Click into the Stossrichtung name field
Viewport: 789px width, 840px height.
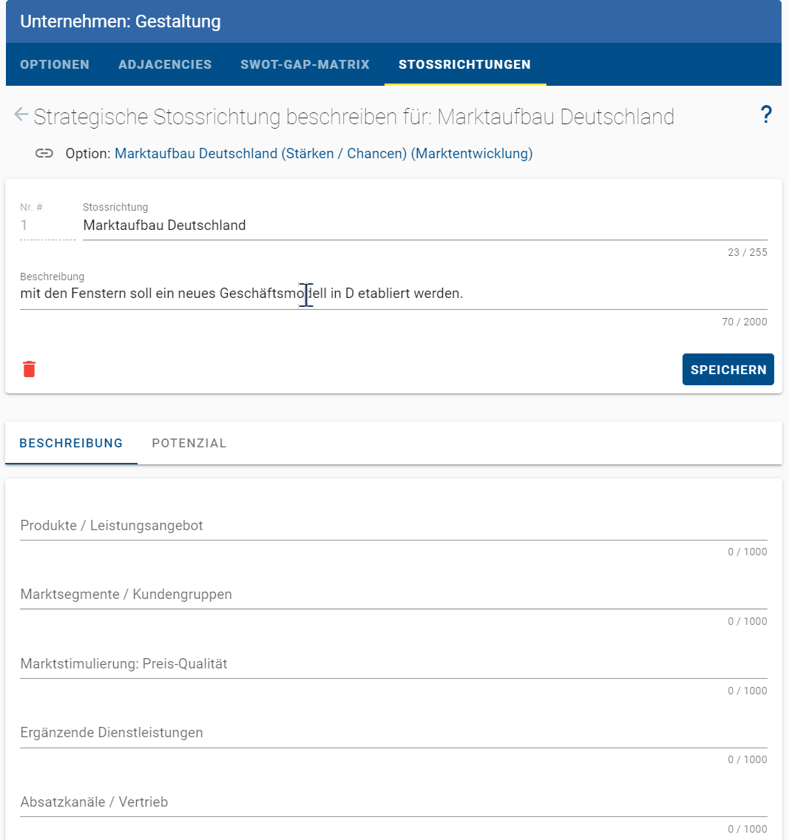click(x=424, y=226)
